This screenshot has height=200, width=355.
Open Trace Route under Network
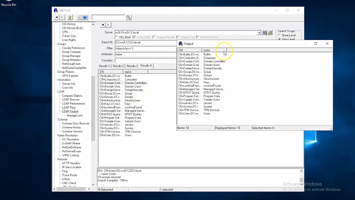pos(70,175)
